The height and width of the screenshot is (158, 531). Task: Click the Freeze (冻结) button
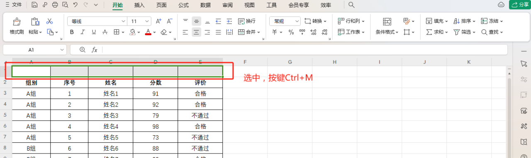[x=492, y=21]
